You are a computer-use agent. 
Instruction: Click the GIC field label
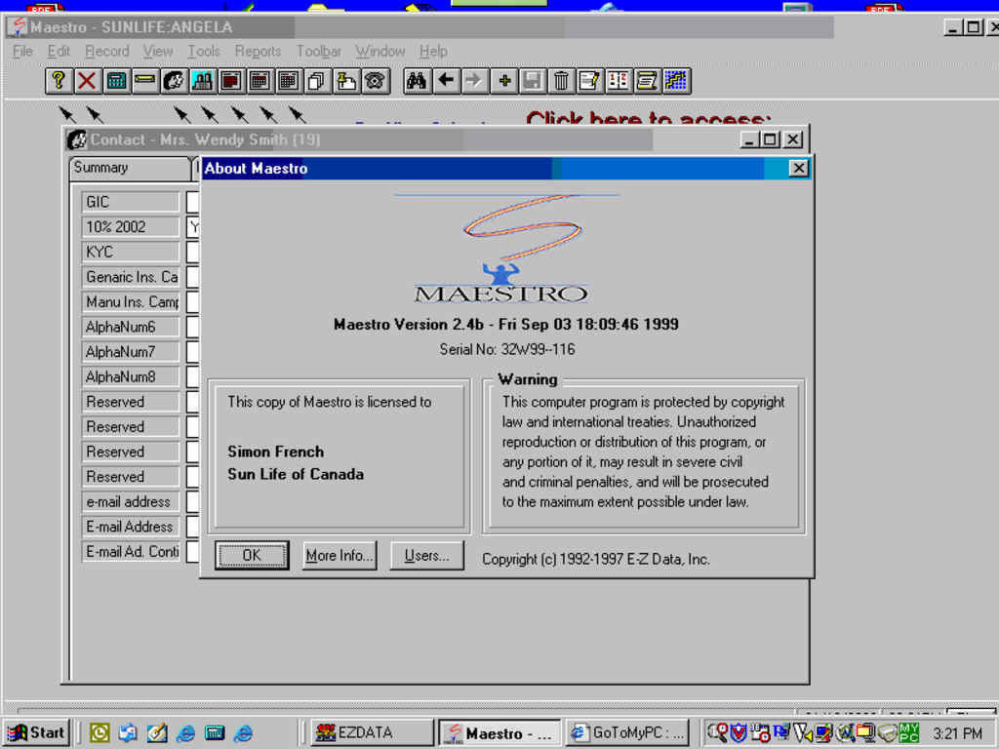131,202
